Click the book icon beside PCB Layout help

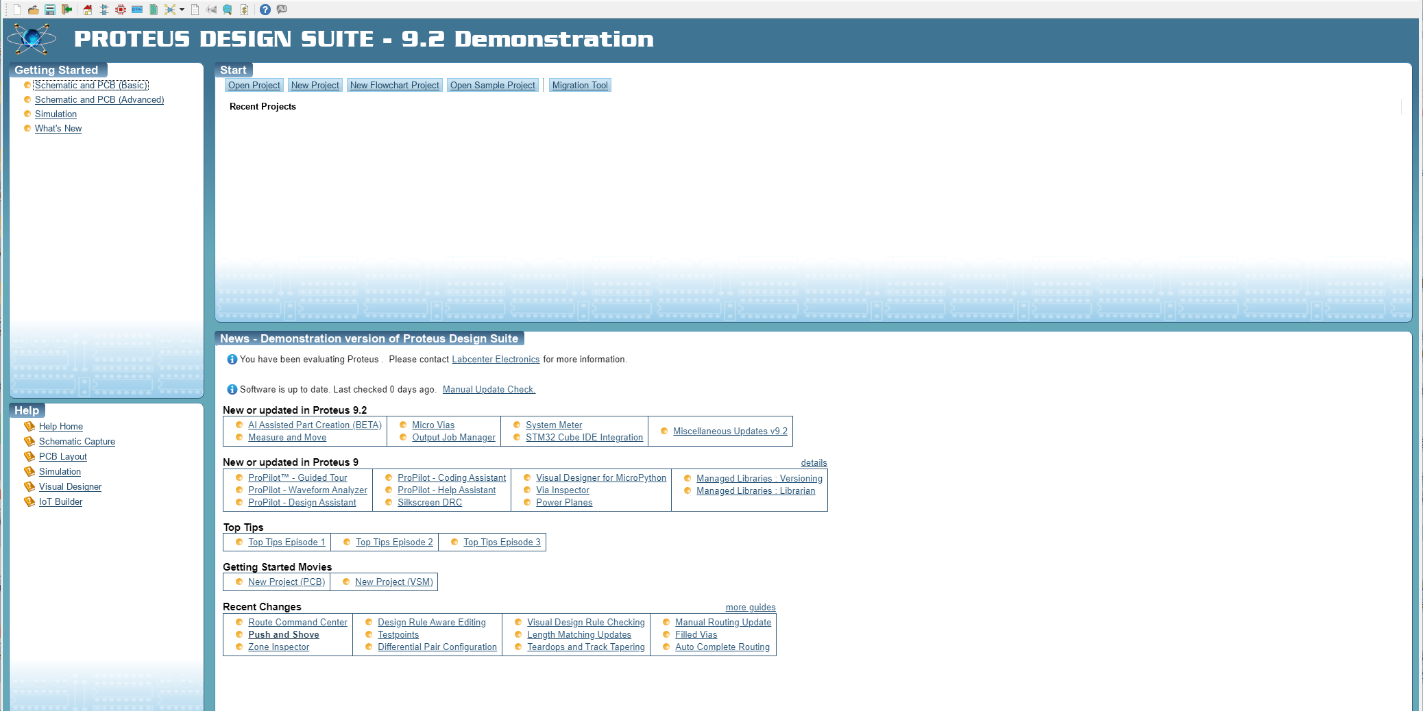29,456
